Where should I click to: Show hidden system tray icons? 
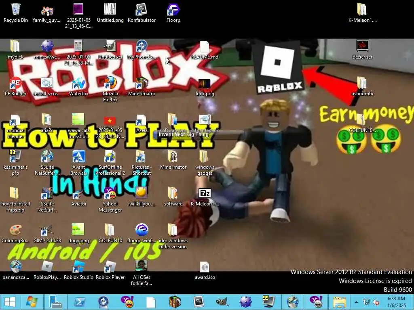click(357, 302)
